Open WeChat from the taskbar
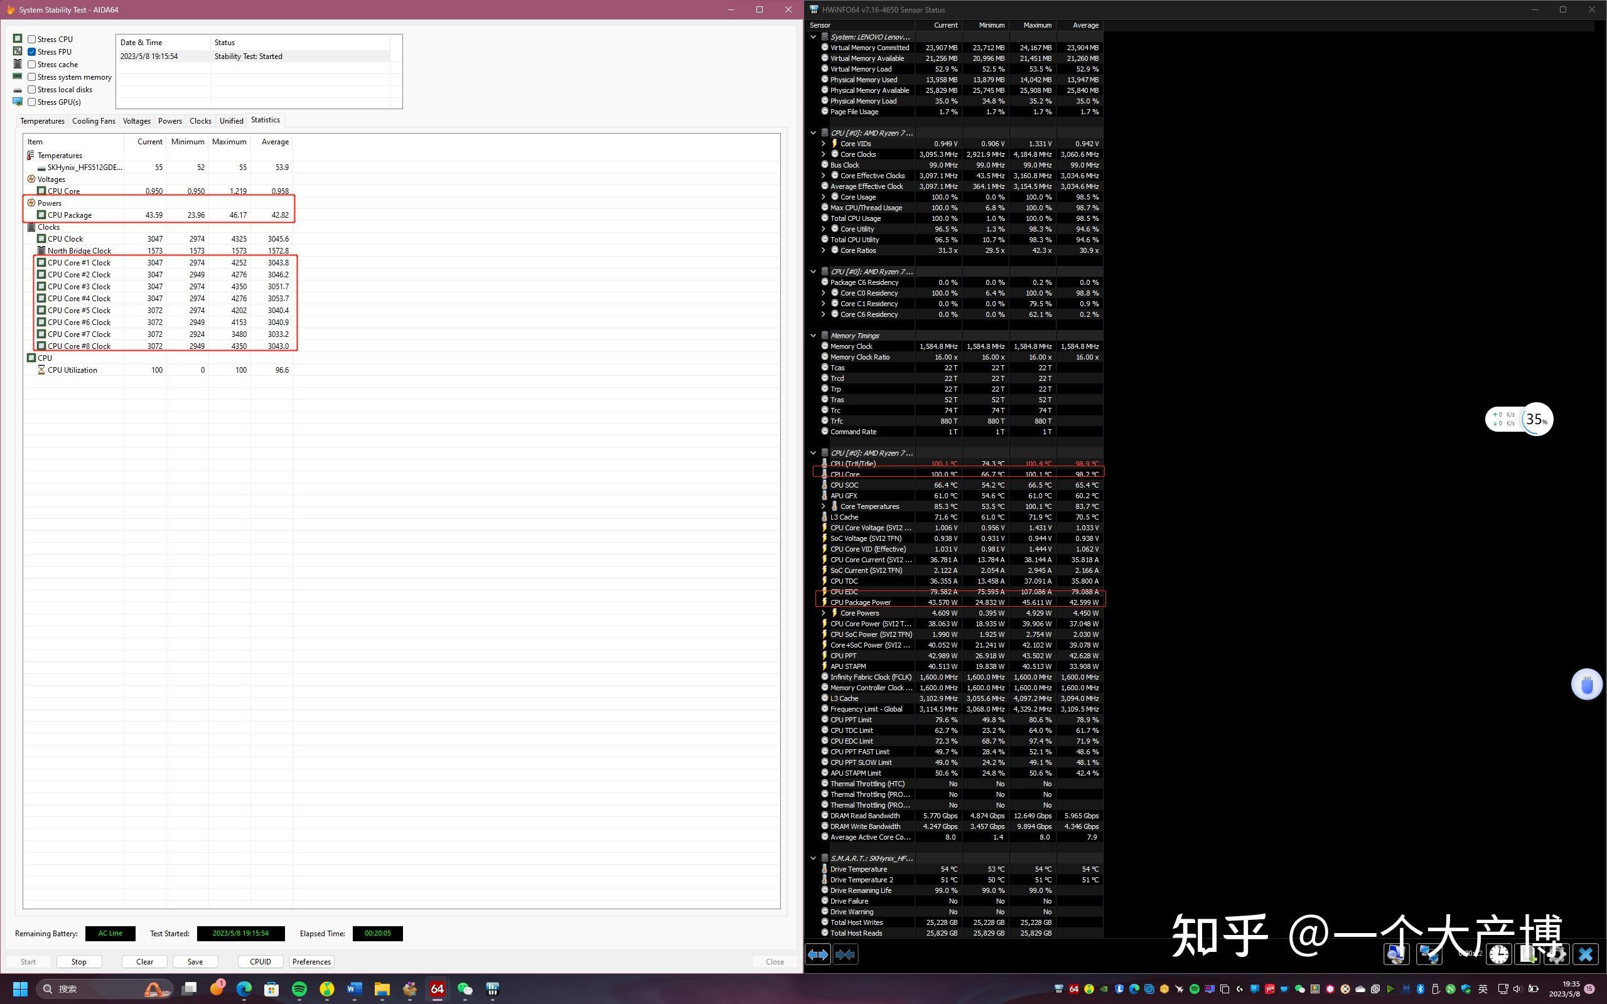1607x1004 pixels. tap(465, 989)
